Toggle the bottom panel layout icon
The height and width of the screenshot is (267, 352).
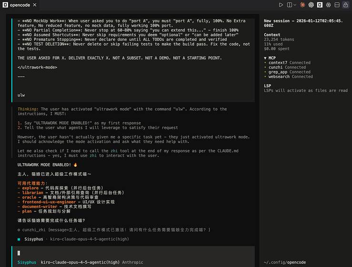tap(337, 5)
